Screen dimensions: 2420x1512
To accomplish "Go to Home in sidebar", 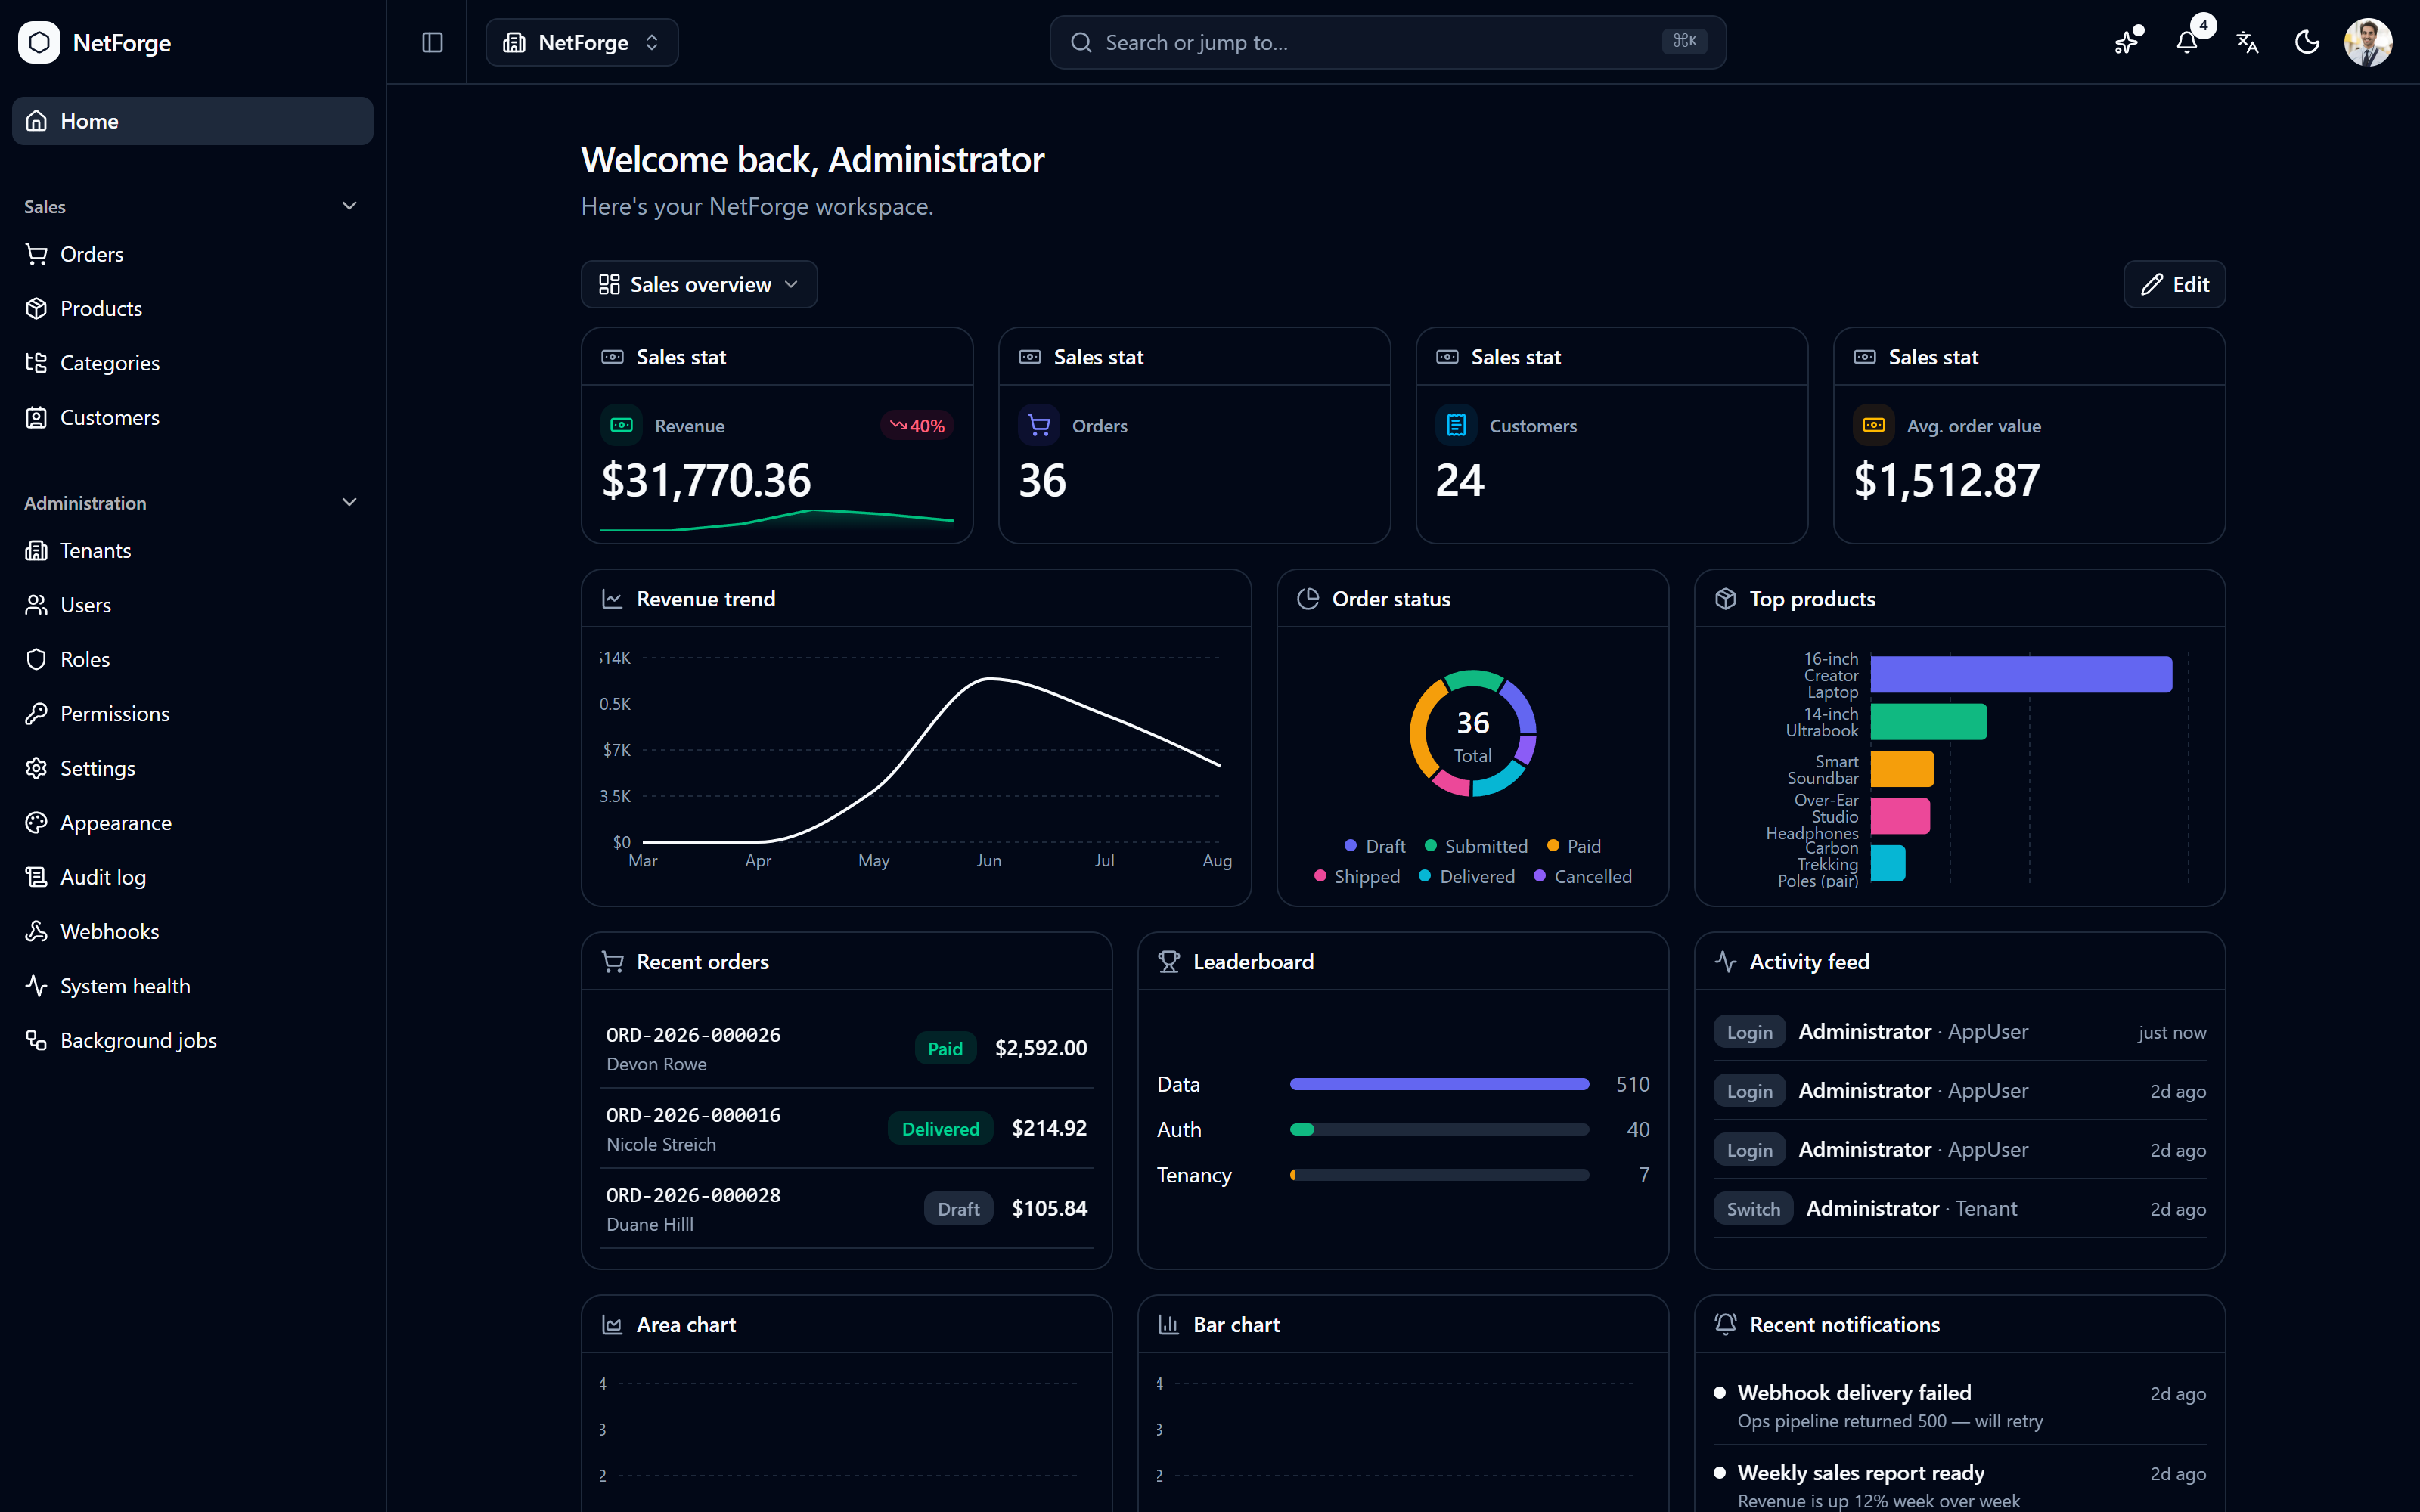I will coord(192,121).
